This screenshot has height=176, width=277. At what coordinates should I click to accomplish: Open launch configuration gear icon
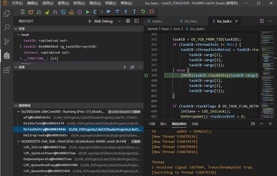click(x=128, y=21)
